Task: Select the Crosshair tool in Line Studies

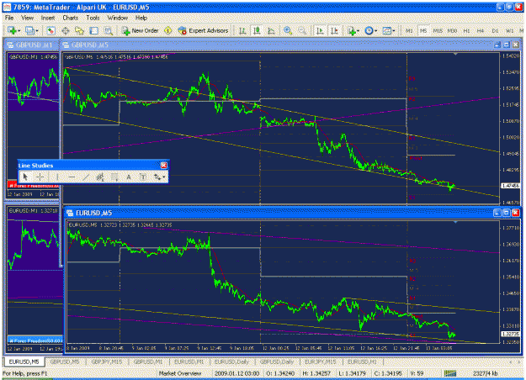Action: pos(40,177)
